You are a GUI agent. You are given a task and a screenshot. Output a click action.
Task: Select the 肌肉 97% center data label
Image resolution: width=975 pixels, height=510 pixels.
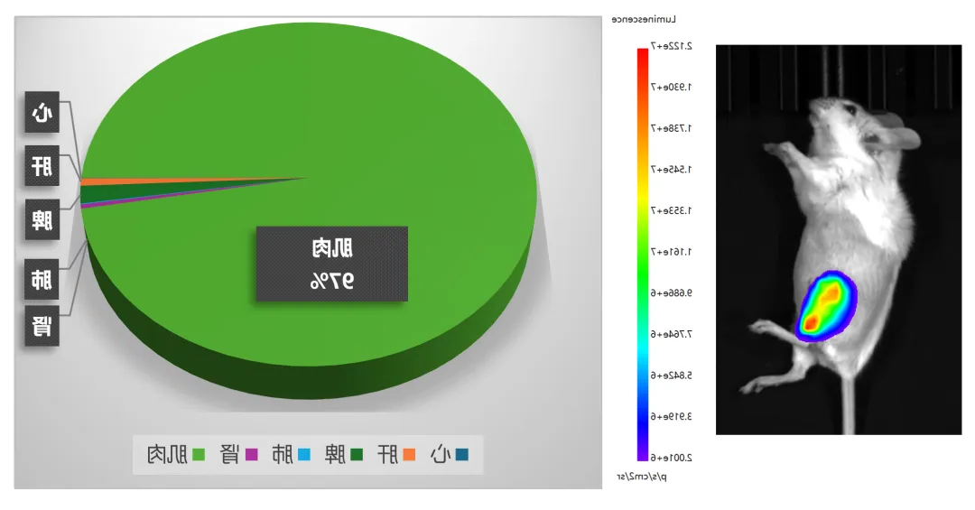pyautogui.click(x=331, y=264)
